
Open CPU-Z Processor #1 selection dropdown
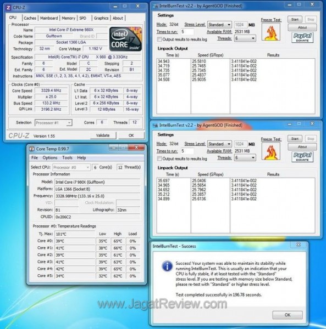53,123
